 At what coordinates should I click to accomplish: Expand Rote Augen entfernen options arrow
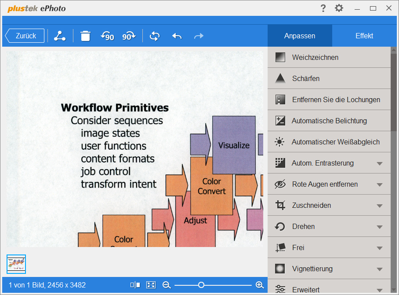(380, 184)
